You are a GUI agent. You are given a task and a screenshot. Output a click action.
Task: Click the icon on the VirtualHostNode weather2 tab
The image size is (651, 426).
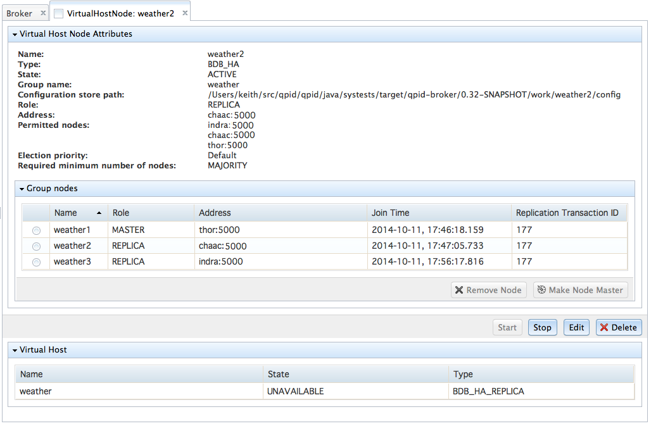click(58, 13)
